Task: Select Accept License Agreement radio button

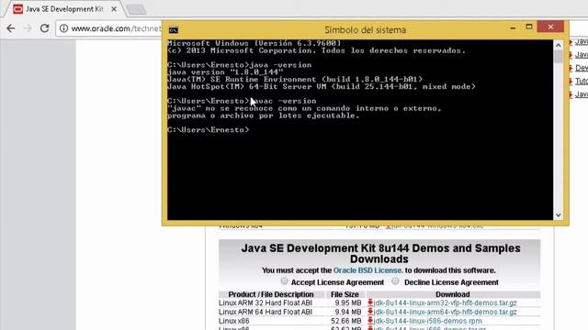Action: click(x=284, y=281)
